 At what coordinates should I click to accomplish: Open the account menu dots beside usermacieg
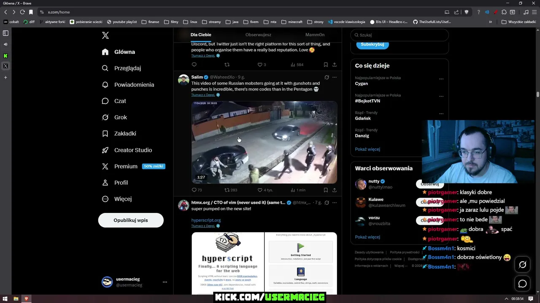click(x=165, y=282)
